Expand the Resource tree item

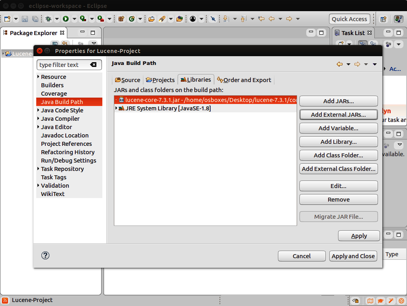pyautogui.click(x=38, y=77)
